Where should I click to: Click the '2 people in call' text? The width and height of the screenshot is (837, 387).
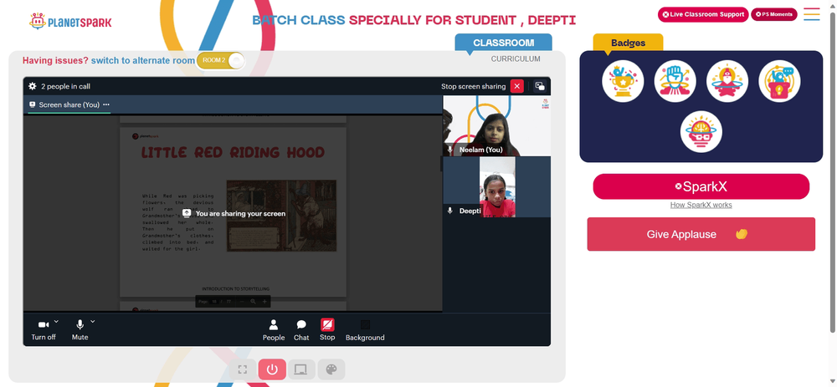coord(65,86)
